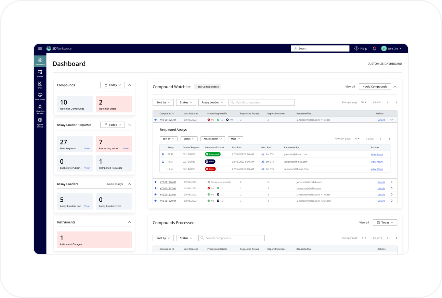The image size is (442, 298).
Task: Toggle star for compound XYZ-001327-01
Action: (x=155, y=188)
